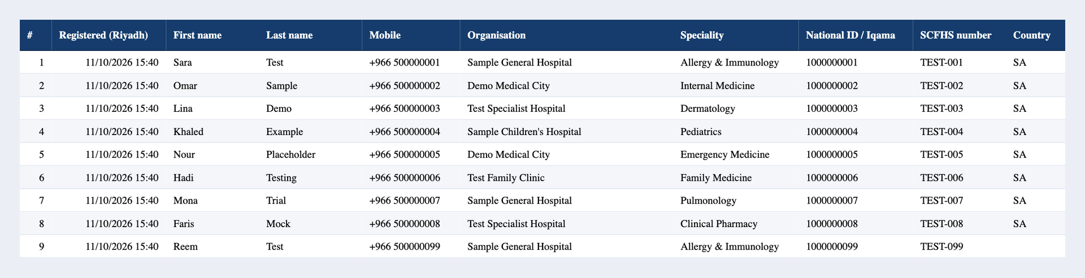Click the Organisation column header
Viewport: 1085px width, 278px height.
pos(496,35)
